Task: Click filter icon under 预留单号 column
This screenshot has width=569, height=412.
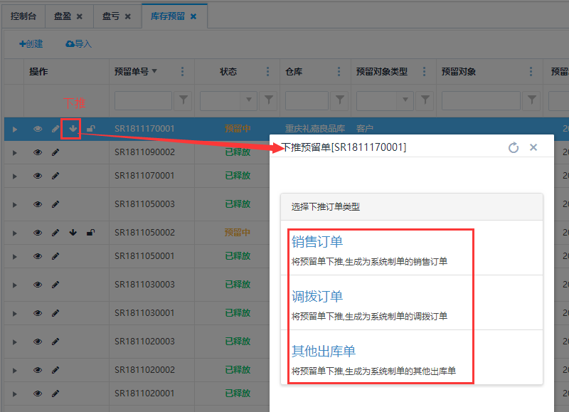Action: tap(184, 100)
